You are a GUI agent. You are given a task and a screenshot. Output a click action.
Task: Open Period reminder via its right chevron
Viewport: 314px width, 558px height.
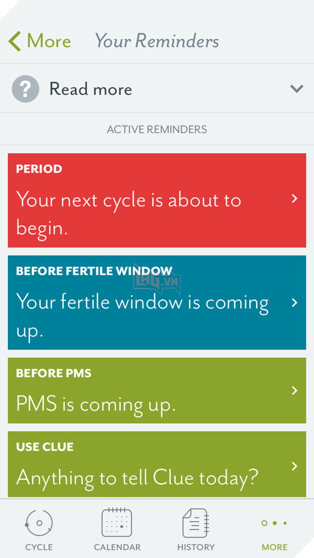point(295,199)
